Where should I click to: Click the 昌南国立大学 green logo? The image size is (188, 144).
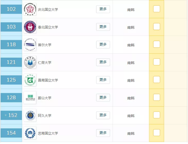tap(30, 80)
